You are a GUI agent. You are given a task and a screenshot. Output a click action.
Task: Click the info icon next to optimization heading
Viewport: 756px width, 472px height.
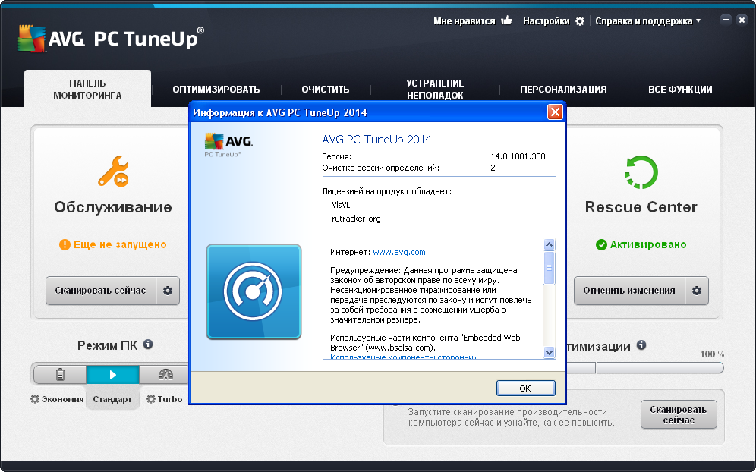(641, 345)
